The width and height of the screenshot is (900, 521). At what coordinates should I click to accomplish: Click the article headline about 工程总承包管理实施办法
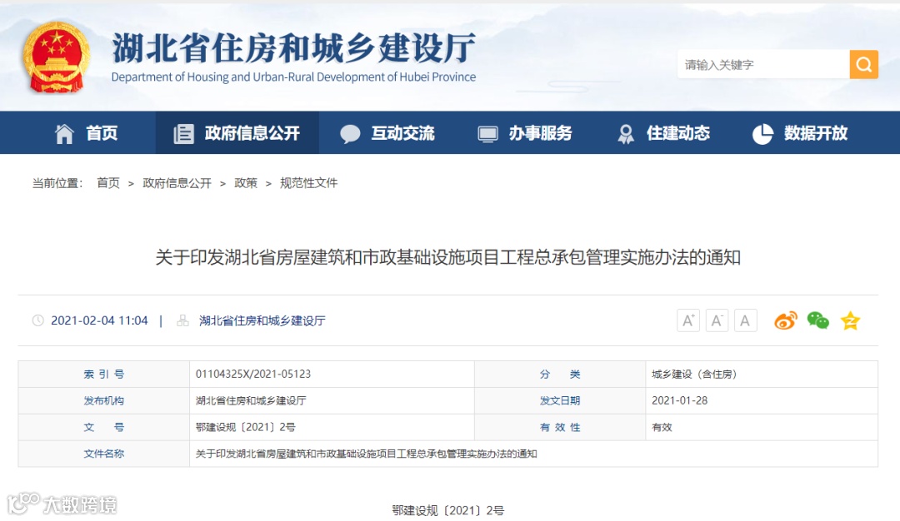coord(447,257)
